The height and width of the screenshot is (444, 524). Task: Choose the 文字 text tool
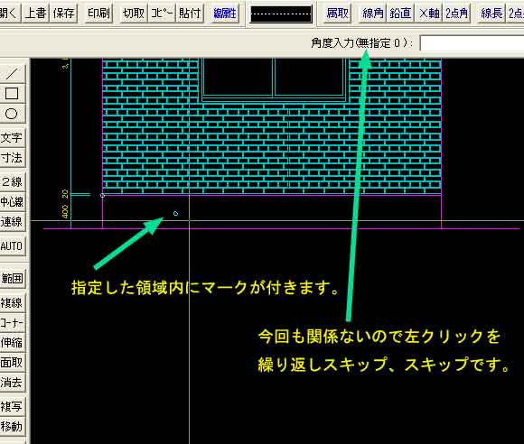point(12,137)
